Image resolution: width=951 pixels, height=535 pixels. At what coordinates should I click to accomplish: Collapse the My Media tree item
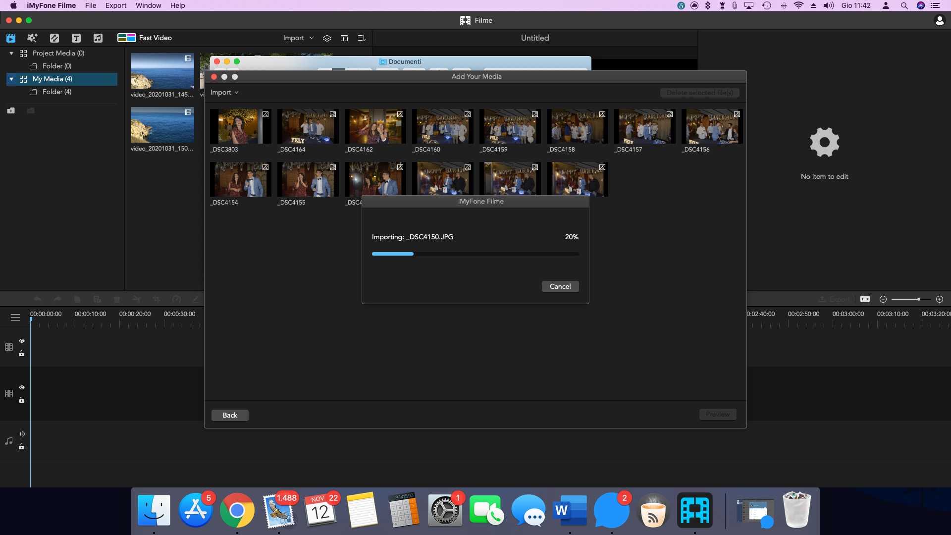(10, 79)
